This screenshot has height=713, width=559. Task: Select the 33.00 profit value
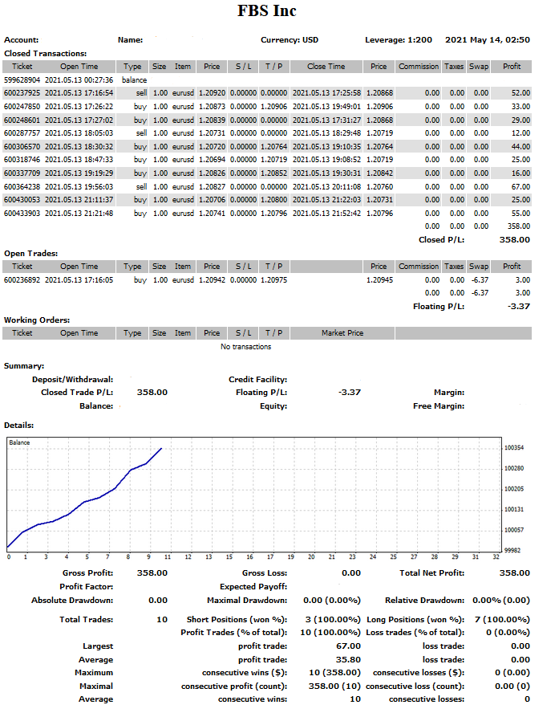(521, 107)
